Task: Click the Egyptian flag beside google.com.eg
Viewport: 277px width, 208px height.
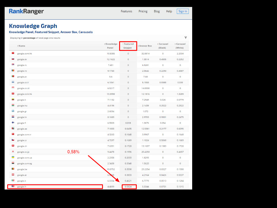Action: pyautogui.click(x=13, y=163)
